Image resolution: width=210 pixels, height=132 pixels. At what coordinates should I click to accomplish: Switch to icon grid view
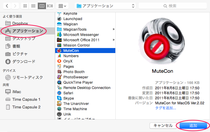pos(25,6)
